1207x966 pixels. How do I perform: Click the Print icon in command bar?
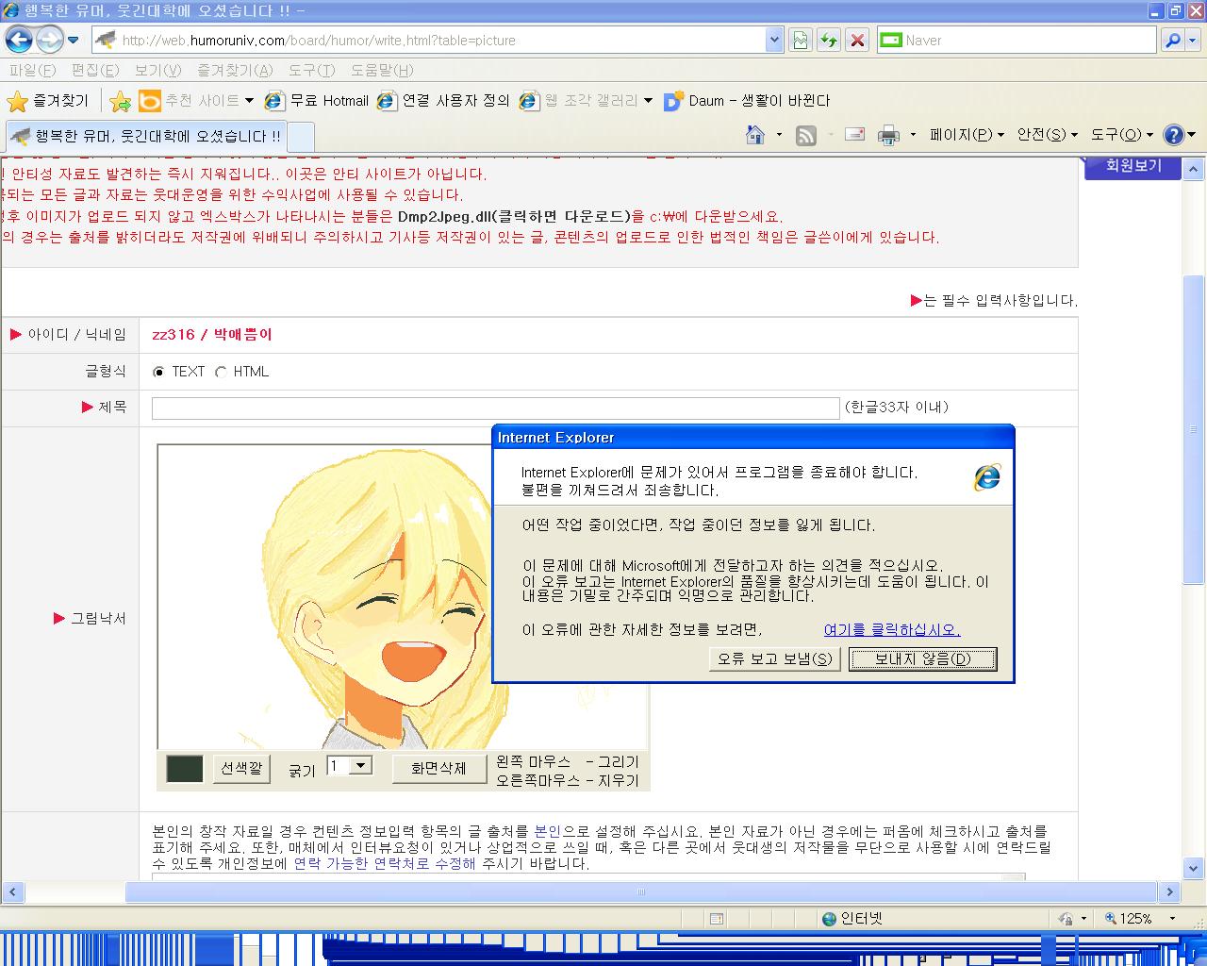888,135
